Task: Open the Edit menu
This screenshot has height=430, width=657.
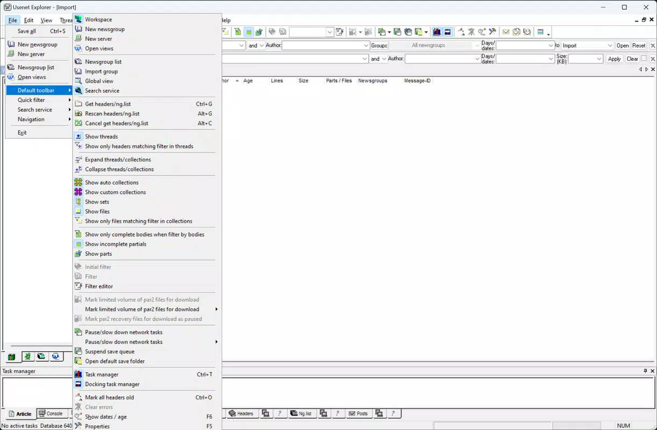Action: click(29, 20)
